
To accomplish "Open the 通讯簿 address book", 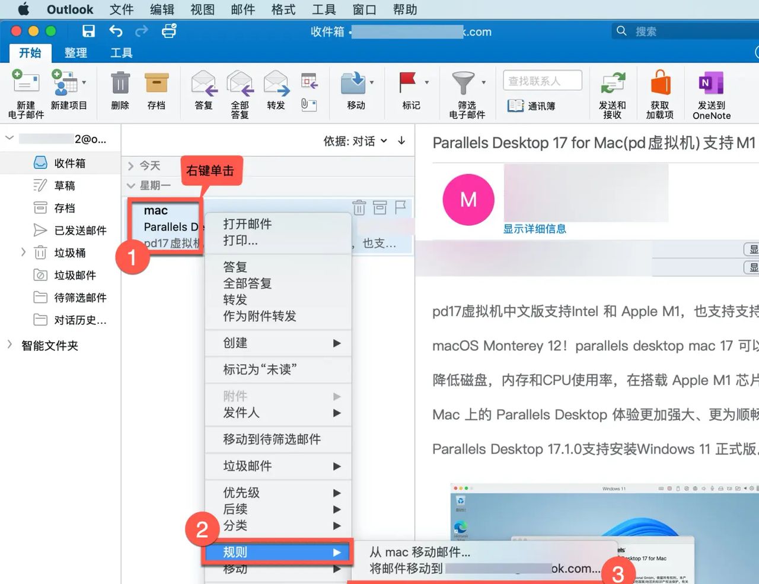I will coord(531,106).
